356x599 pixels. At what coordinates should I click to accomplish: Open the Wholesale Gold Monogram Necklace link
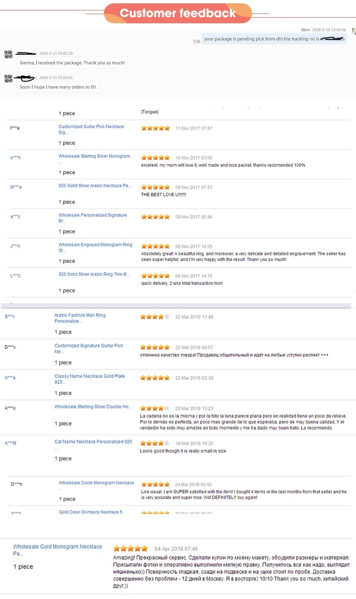click(57, 547)
